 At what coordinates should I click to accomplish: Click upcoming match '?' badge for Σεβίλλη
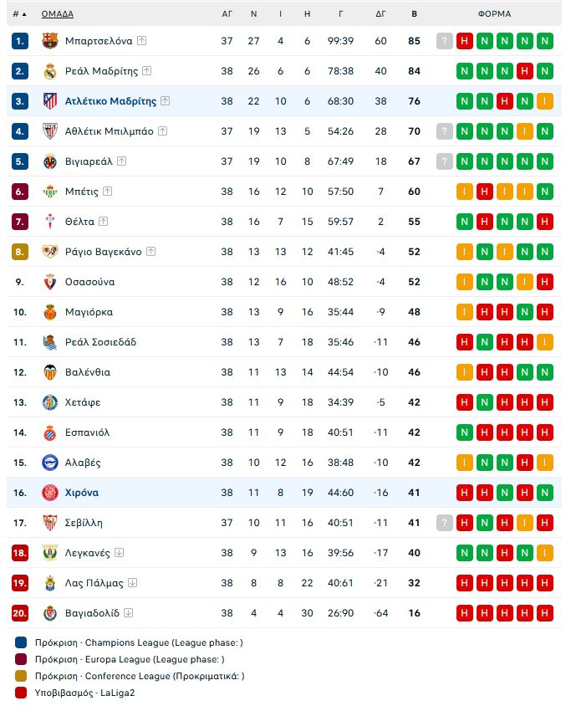[x=445, y=523]
